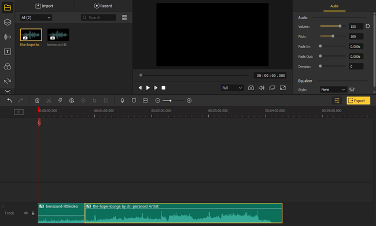Click the Fade In value field

pyautogui.click(x=356, y=46)
